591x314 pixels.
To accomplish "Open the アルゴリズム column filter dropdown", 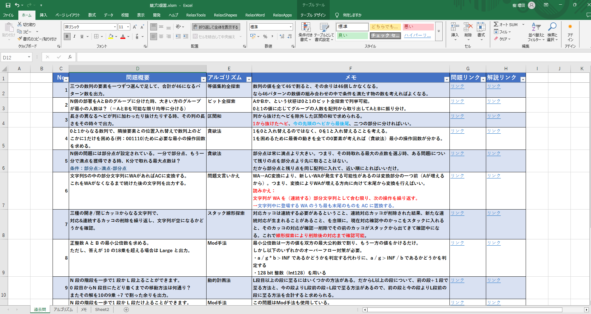I will 249,80.
